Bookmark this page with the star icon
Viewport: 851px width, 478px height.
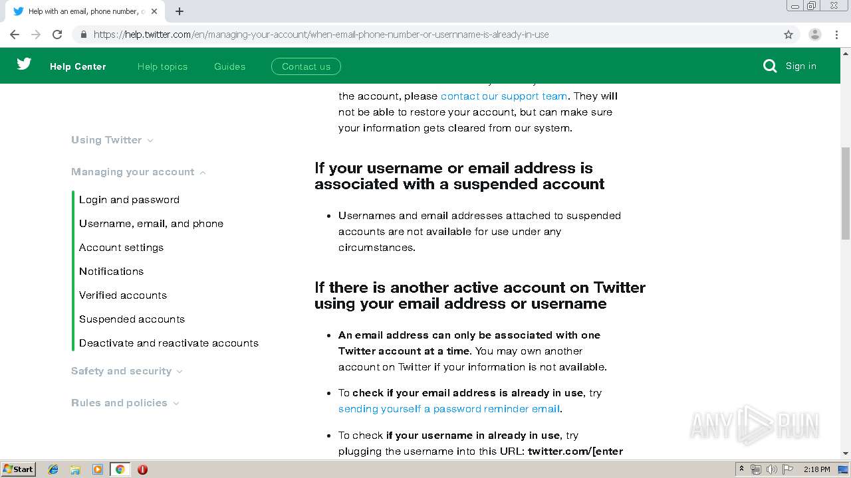[789, 35]
